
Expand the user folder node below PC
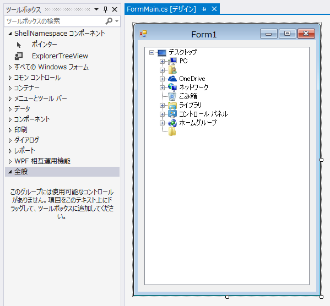162,70
